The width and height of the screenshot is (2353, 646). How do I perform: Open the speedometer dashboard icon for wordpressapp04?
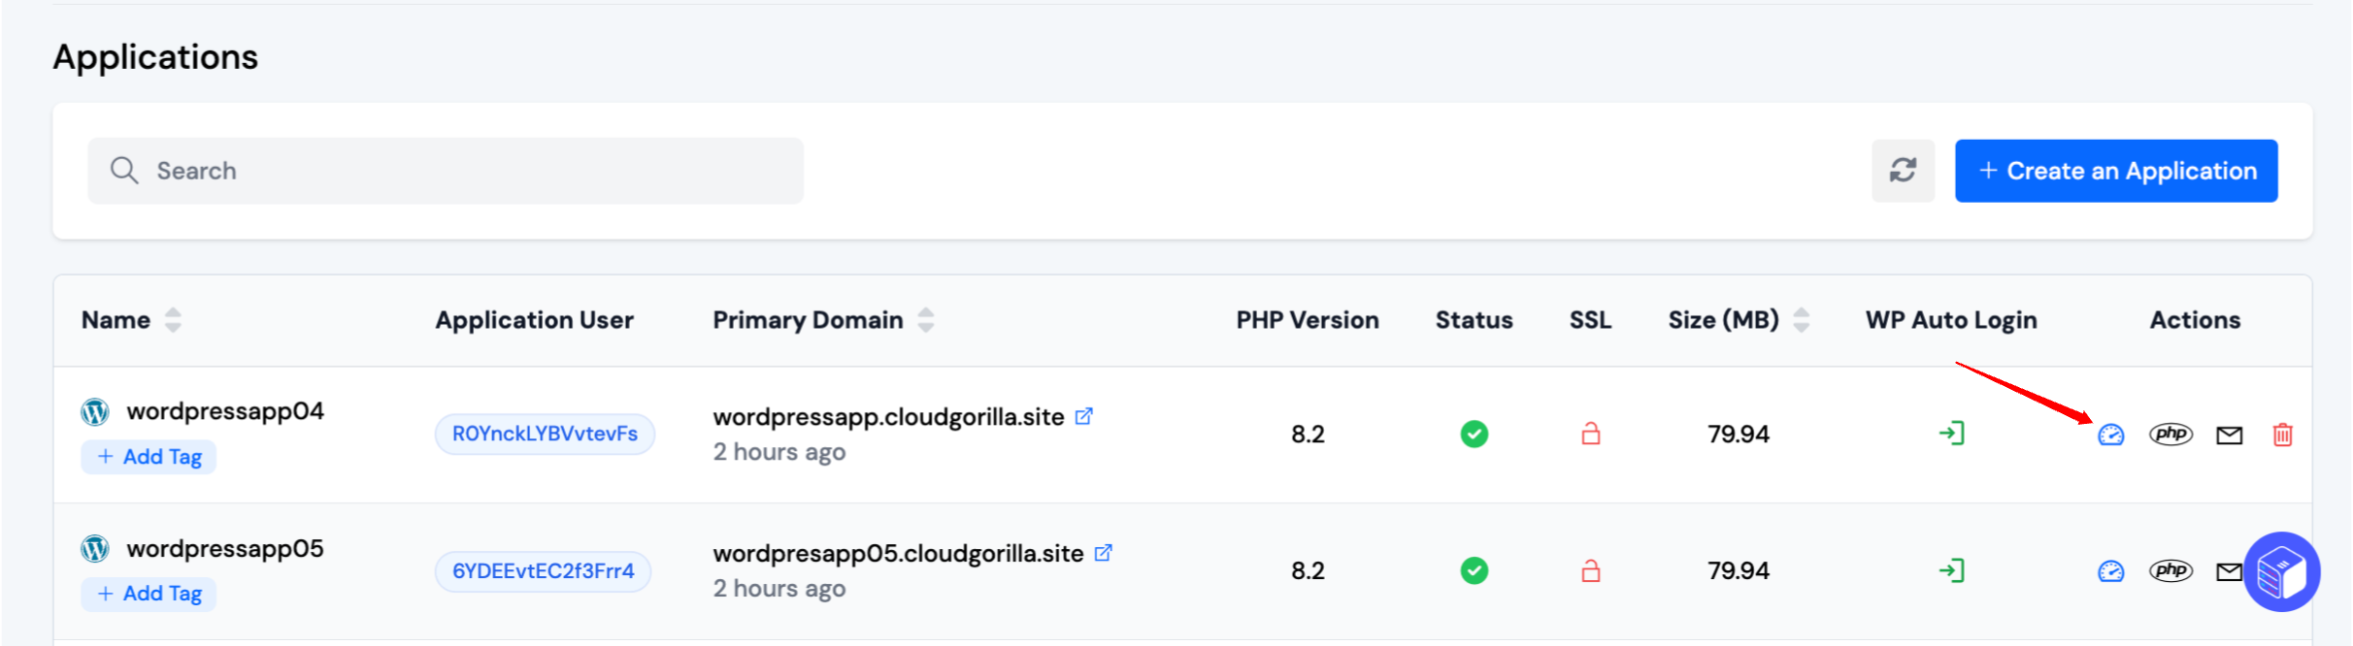point(2110,435)
